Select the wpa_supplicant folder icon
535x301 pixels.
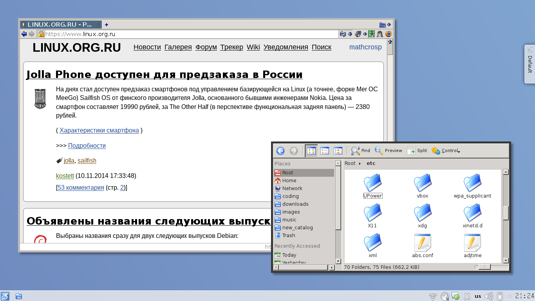(x=472, y=183)
